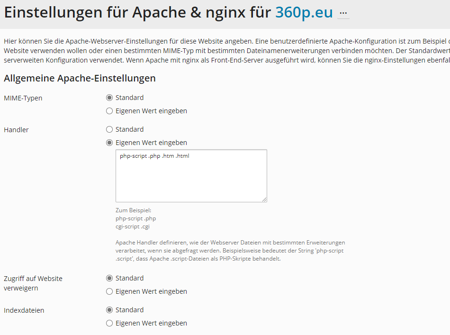450x335 pixels.
Task: Click the MIME-Typen field label
Action: (x=23, y=98)
